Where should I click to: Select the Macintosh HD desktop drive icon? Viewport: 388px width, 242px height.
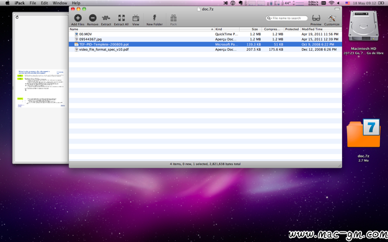tap(363, 26)
